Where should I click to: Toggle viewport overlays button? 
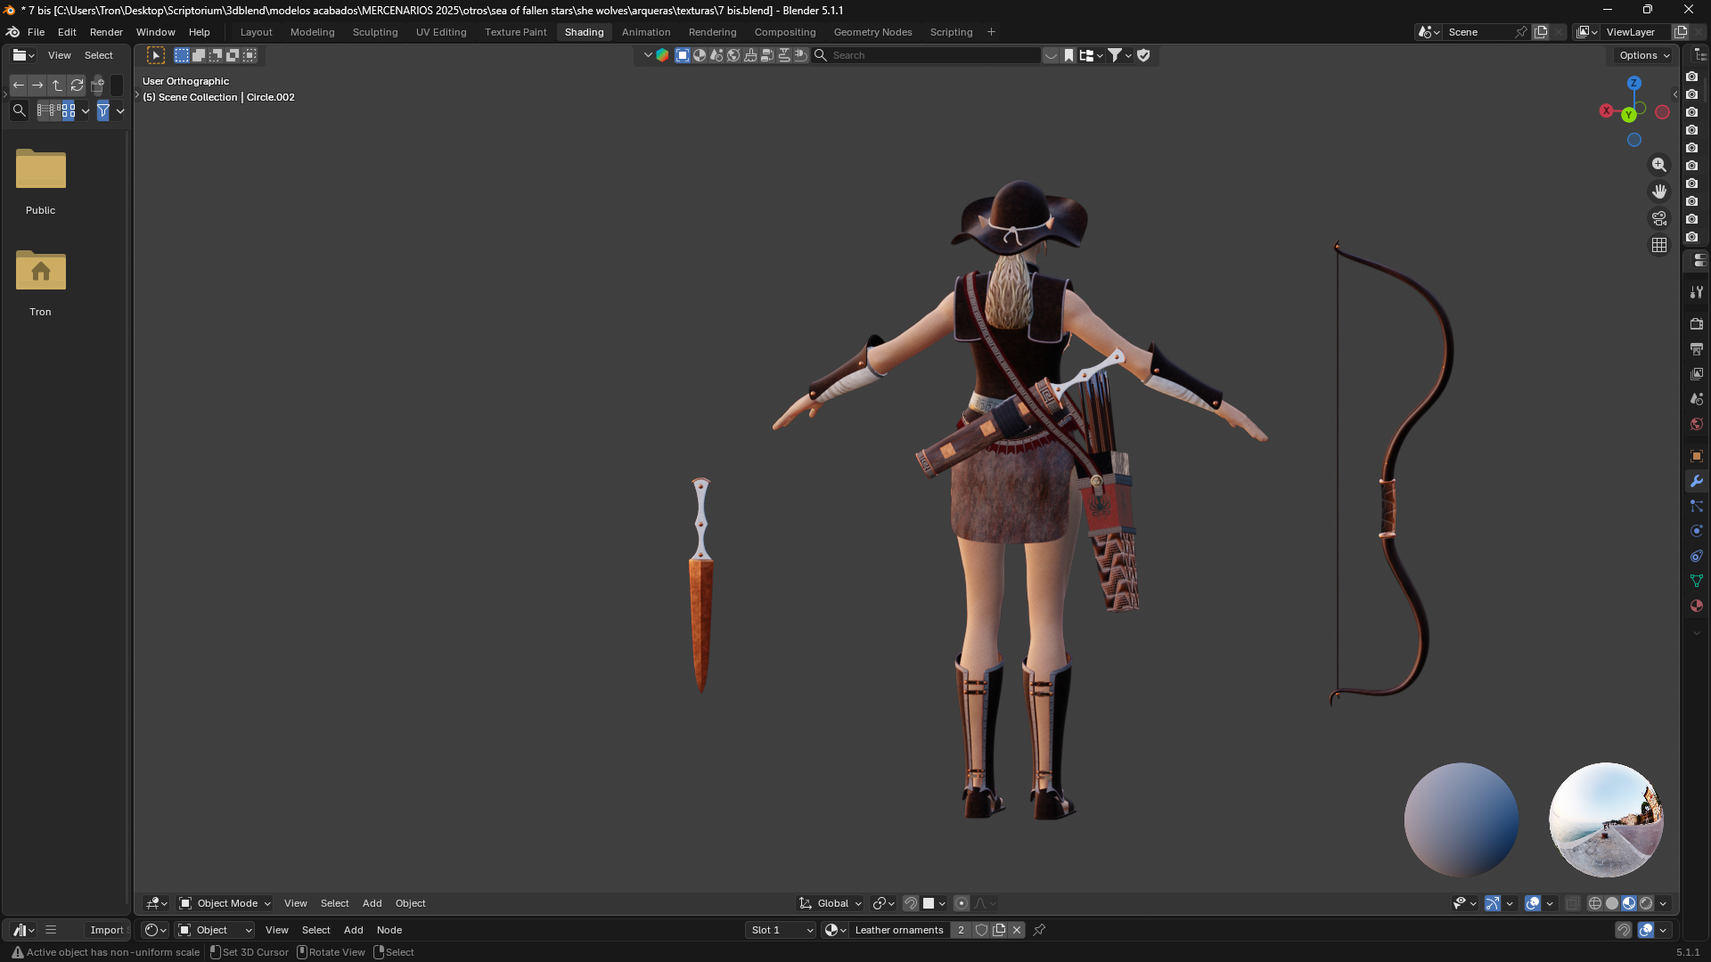(1533, 903)
